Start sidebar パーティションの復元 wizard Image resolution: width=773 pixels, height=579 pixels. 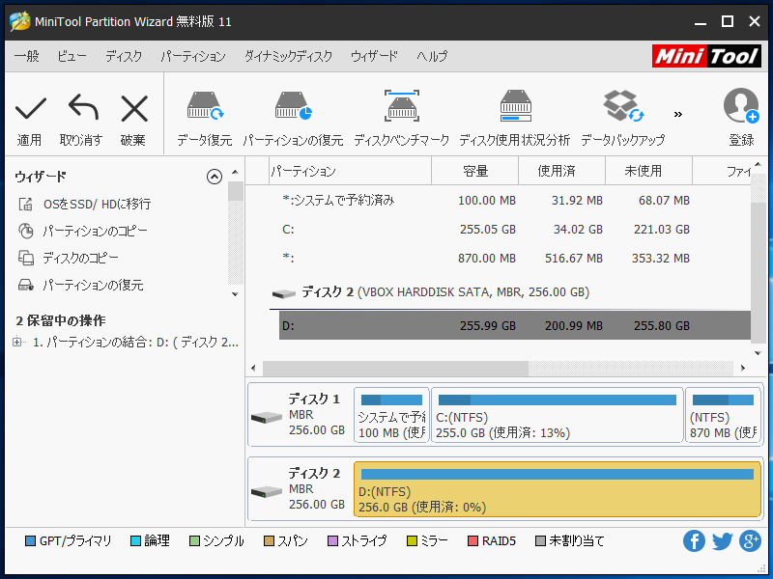[80, 285]
